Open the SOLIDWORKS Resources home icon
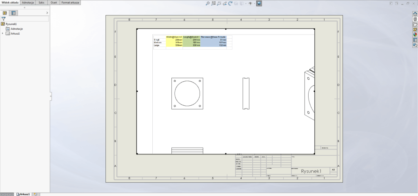This screenshot has width=418, height=196. [415, 14]
